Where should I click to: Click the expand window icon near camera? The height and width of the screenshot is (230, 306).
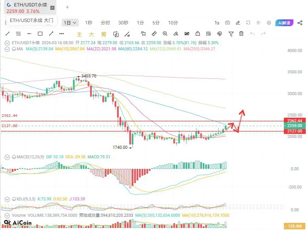click(x=248, y=23)
